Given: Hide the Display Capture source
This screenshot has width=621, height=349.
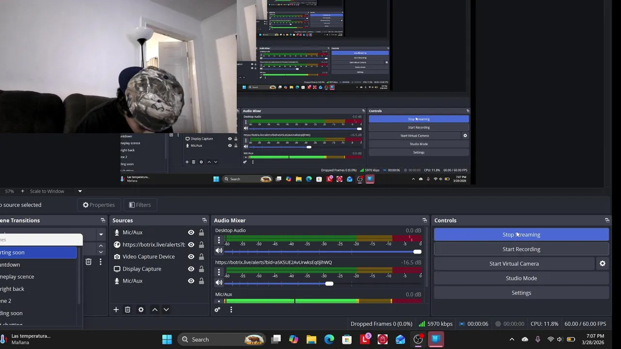Looking at the screenshot, I should (x=191, y=269).
